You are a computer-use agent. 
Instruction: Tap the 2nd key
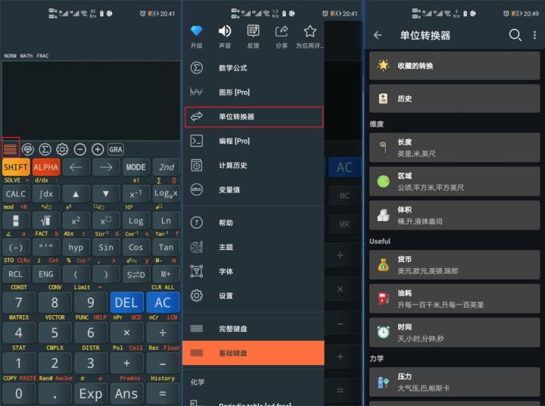tap(166, 167)
